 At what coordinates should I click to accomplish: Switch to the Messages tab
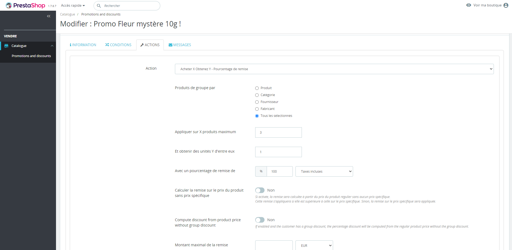[180, 45]
